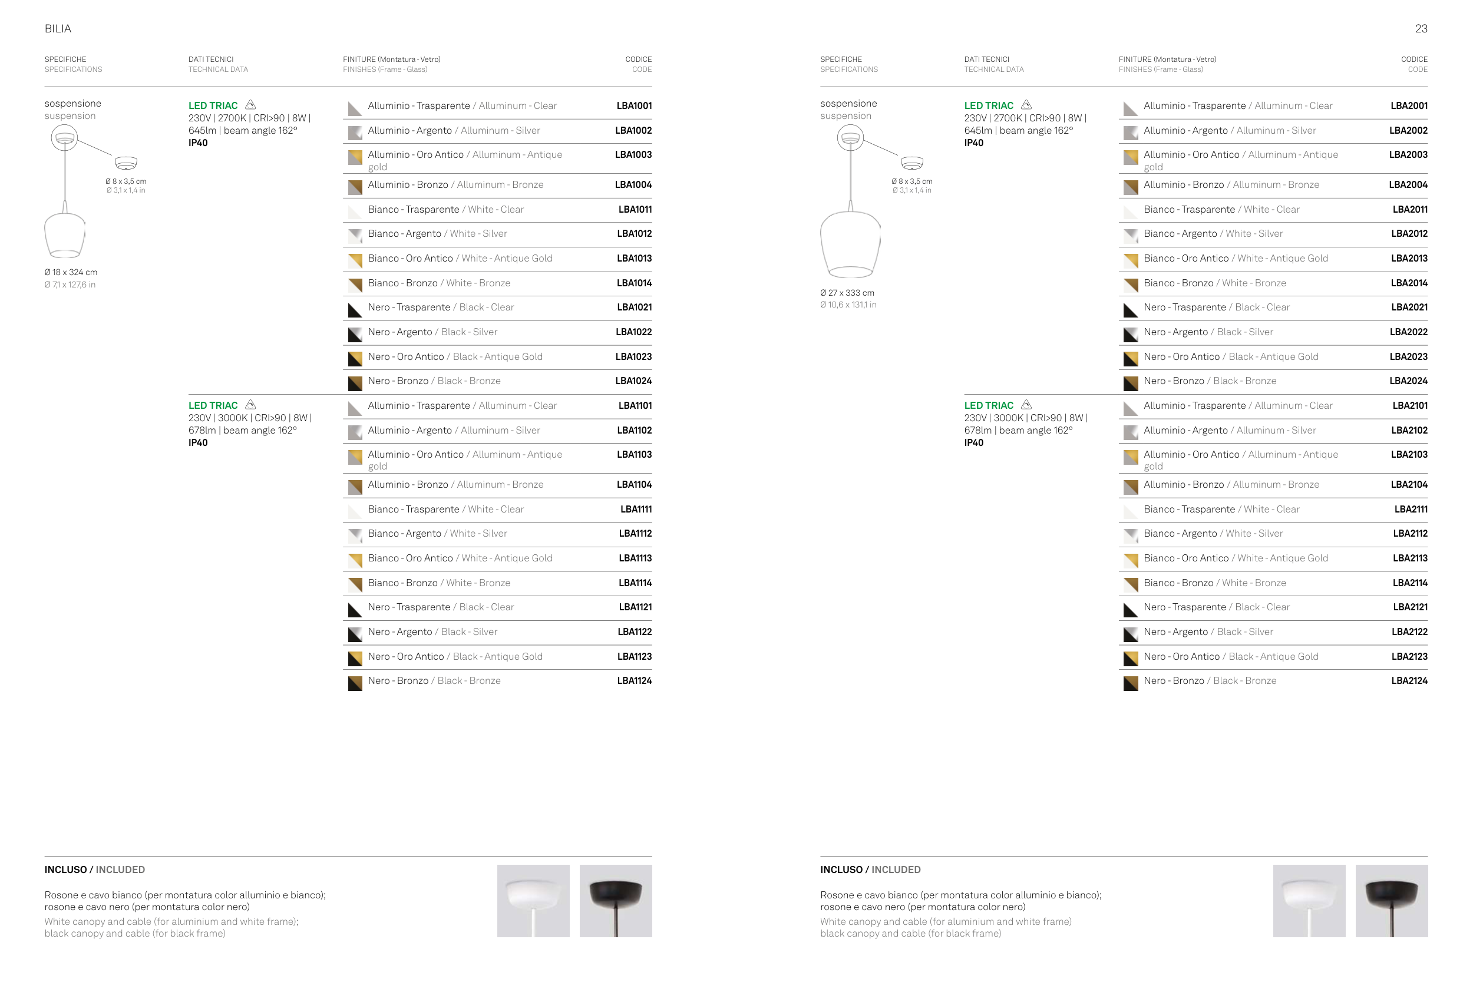The height and width of the screenshot is (982, 1473).
Task: Select the Nero - Trasparente swatch for LBA1021
Action: [355, 310]
